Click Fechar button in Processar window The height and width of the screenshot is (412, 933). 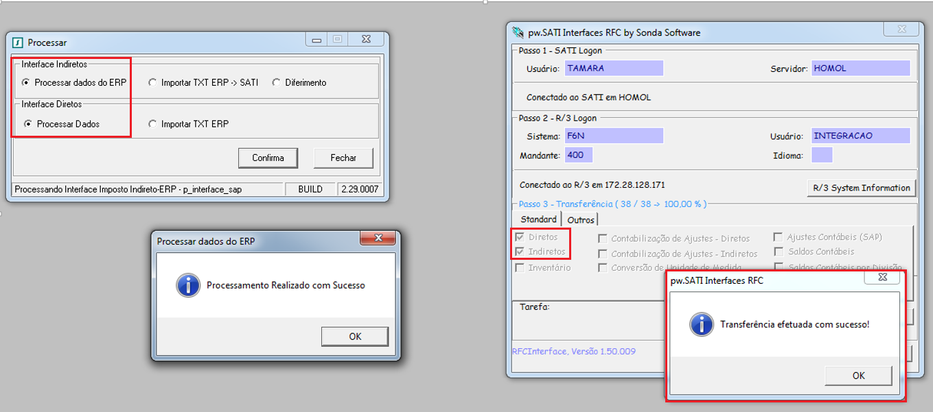[343, 158]
